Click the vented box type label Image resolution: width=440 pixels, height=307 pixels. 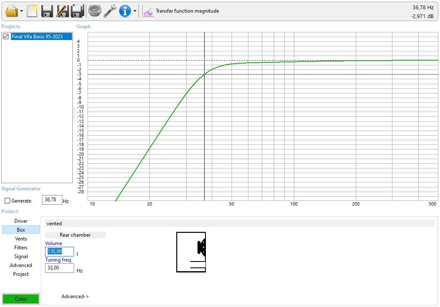click(x=54, y=224)
